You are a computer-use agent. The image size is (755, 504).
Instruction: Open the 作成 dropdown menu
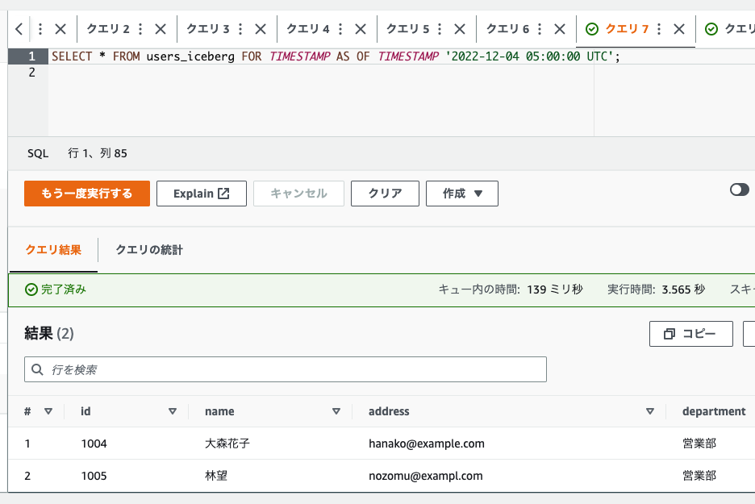(461, 193)
